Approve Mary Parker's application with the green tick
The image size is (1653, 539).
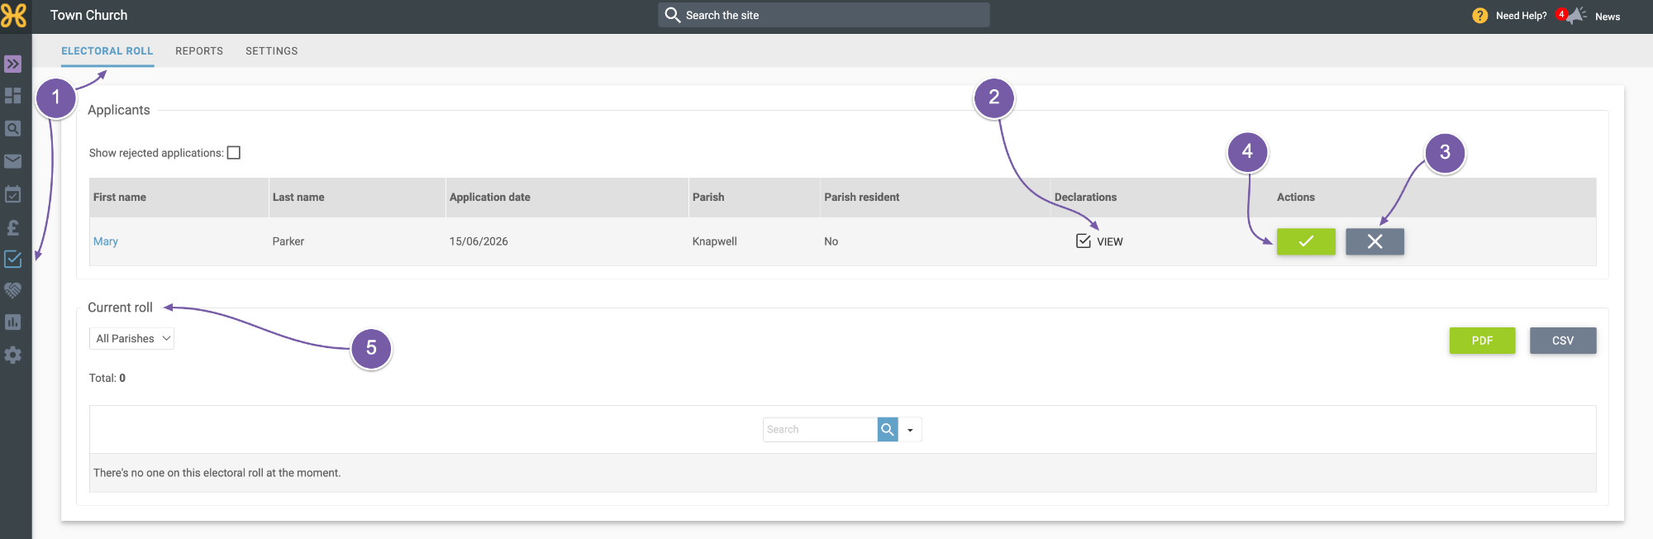tap(1306, 241)
